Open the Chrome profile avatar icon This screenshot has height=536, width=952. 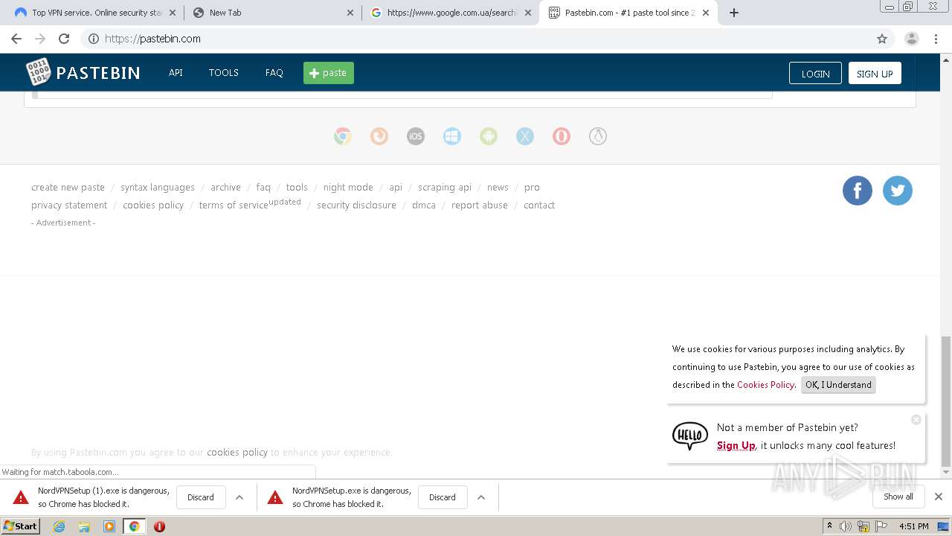(911, 39)
